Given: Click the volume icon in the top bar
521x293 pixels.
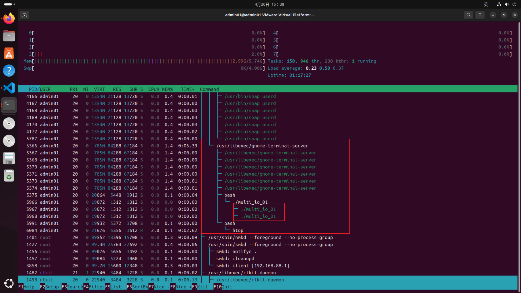Looking at the screenshot, I should [x=506, y=4].
